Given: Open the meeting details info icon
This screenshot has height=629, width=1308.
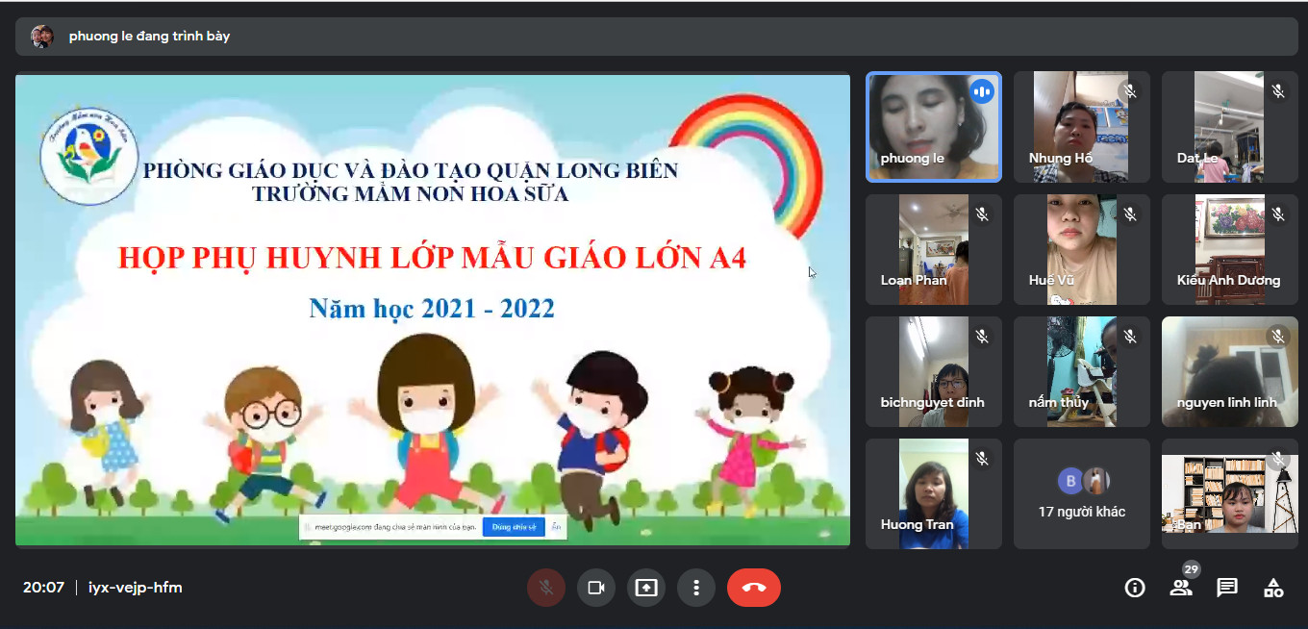Looking at the screenshot, I should 1135,588.
